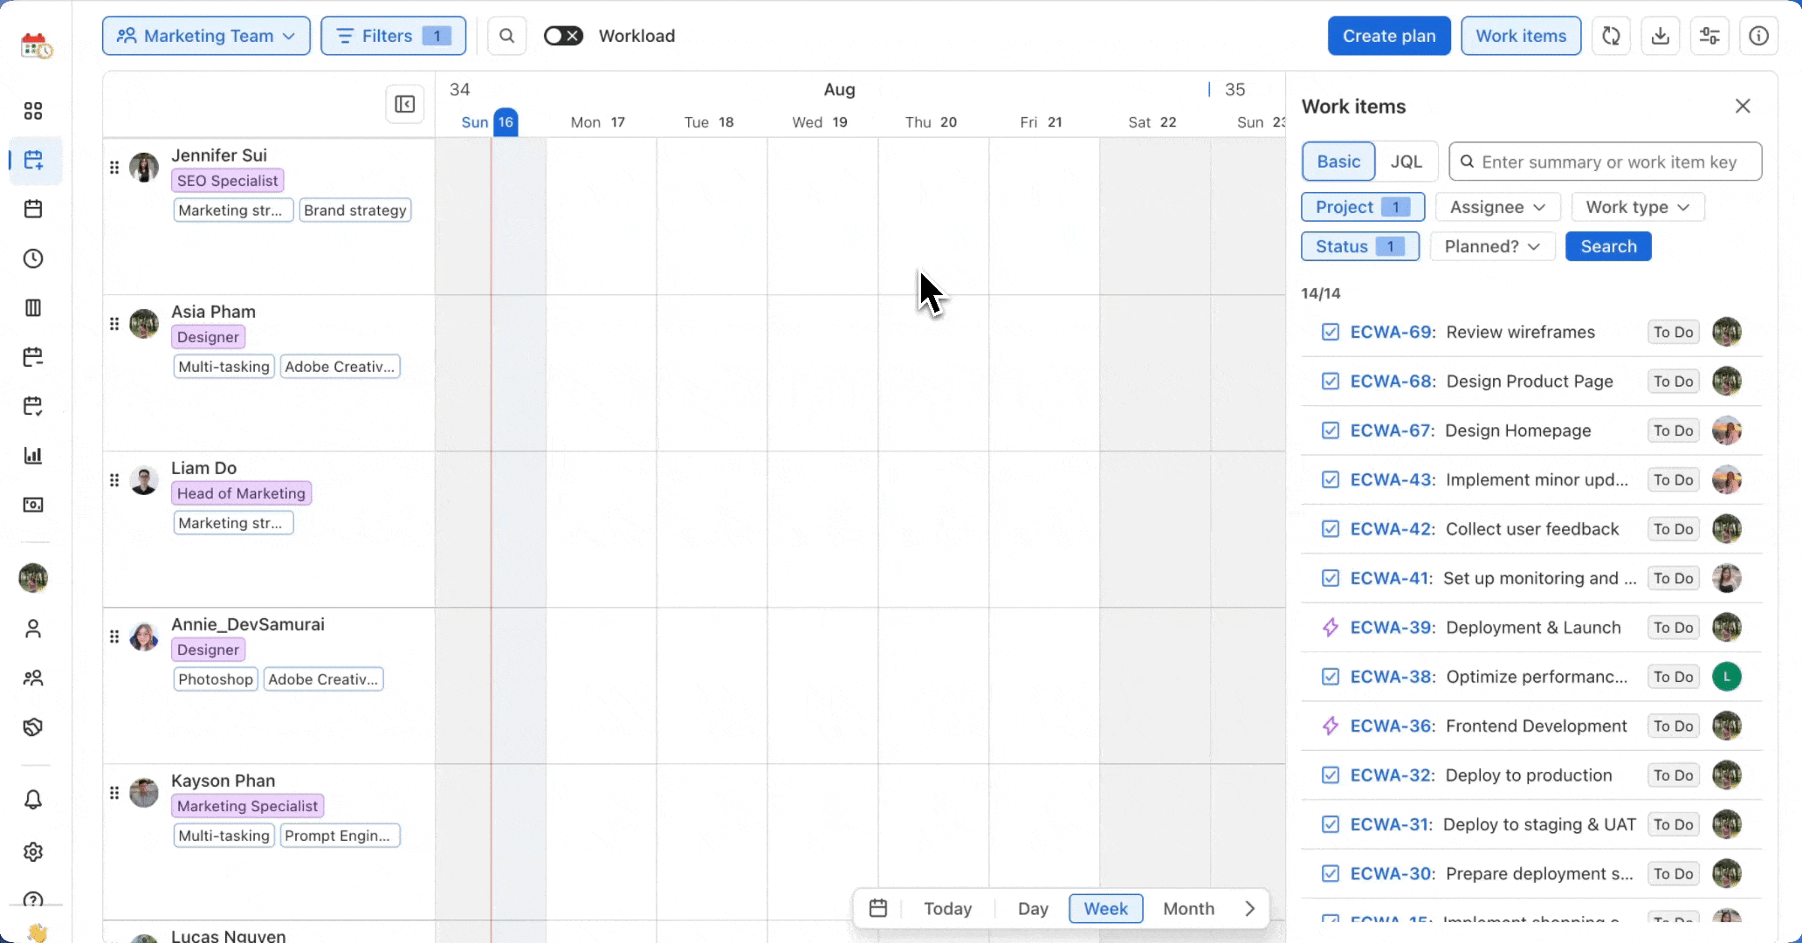
Task: Open work item ECWA-30 link
Action: click(x=1393, y=874)
